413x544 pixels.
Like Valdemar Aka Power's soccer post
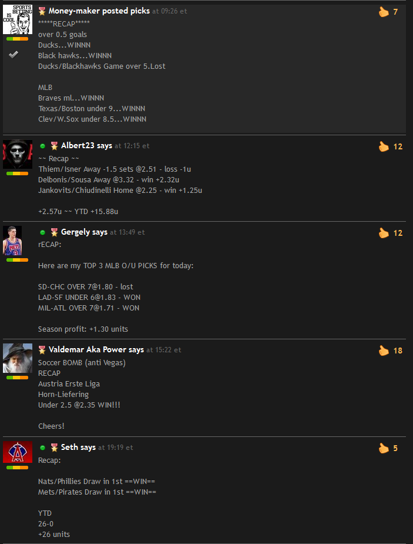384,351
